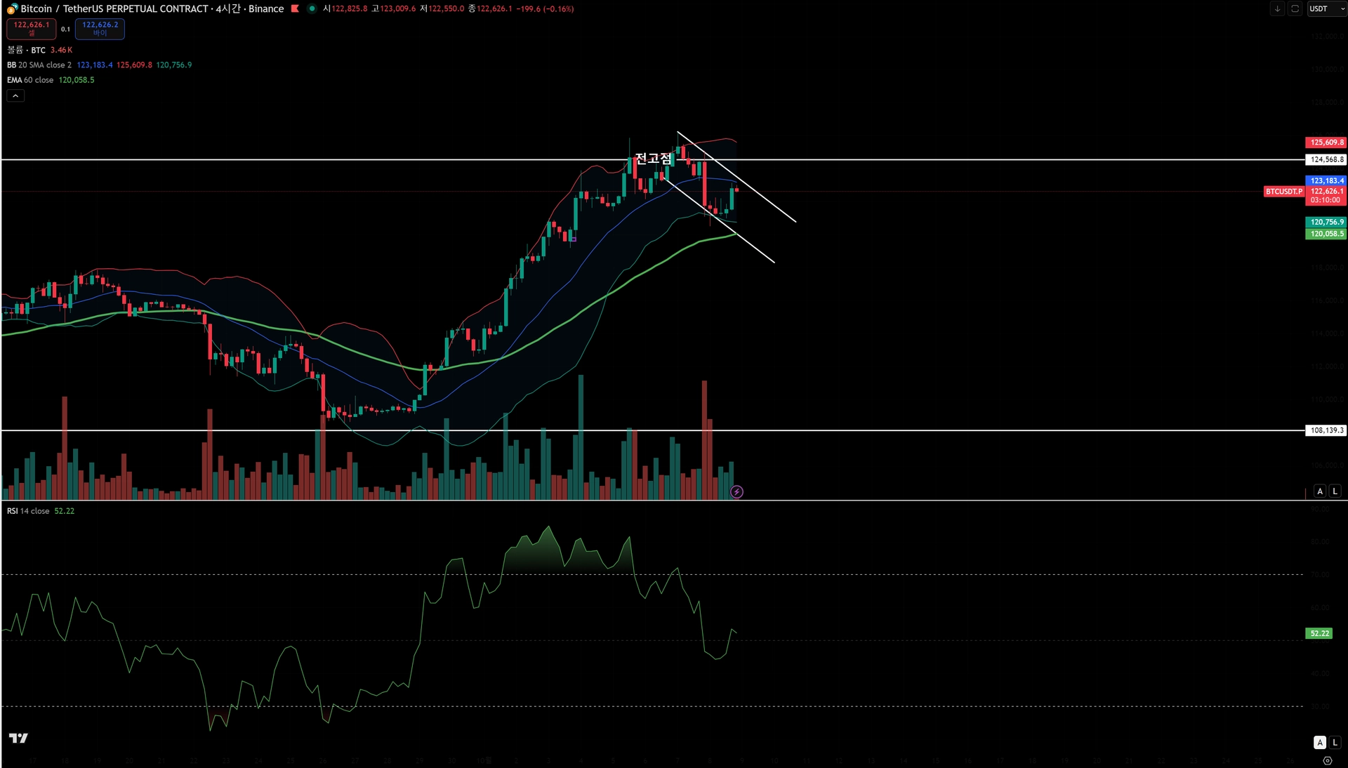Toggle auto scale A on price pane
This screenshot has width=1348, height=768.
pyautogui.click(x=1320, y=491)
